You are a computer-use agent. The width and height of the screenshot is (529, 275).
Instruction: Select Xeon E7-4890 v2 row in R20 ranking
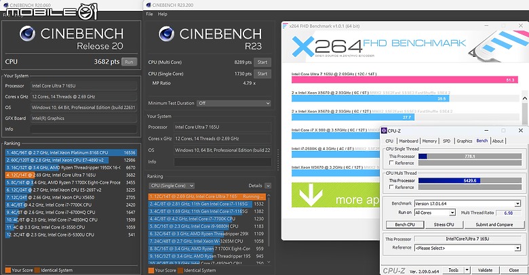click(71, 160)
